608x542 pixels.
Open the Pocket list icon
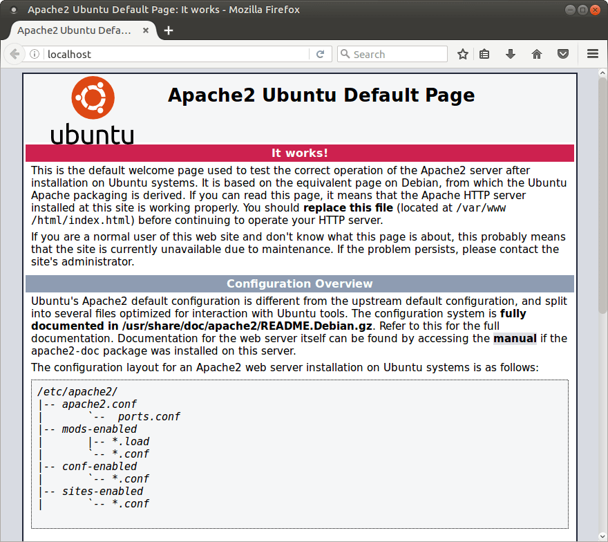tap(563, 54)
